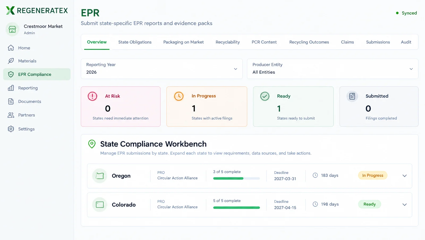This screenshot has width=425, height=240.
Task: Expand the Oregon row chevron
Action: point(405,176)
